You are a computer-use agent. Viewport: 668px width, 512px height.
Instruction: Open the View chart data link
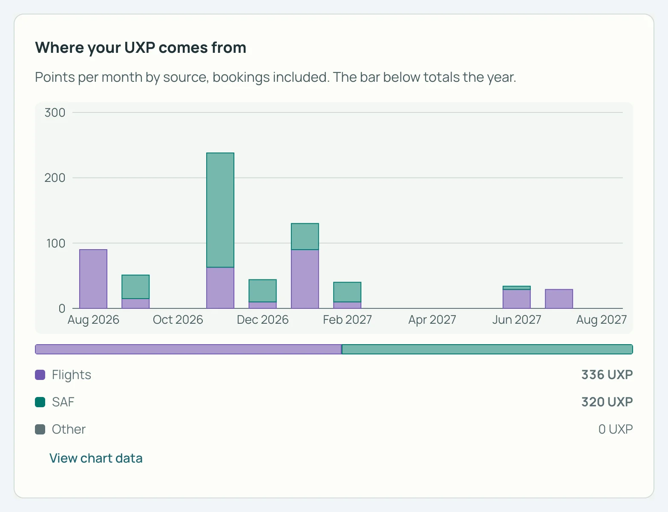coord(96,458)
